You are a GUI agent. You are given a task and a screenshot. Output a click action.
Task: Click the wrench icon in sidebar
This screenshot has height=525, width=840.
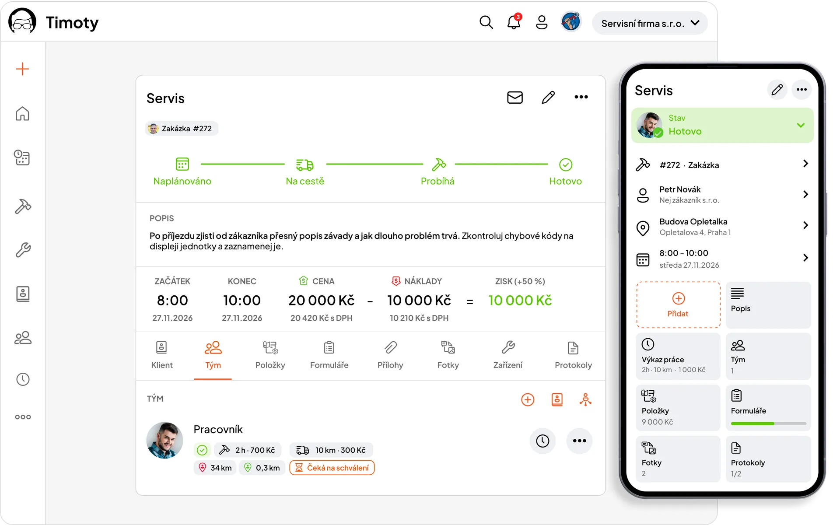pos(23,250)
